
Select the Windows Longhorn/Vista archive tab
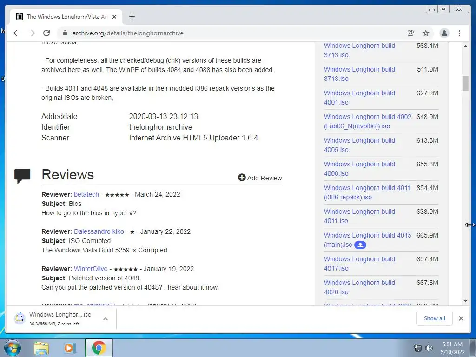pos(66,17)
